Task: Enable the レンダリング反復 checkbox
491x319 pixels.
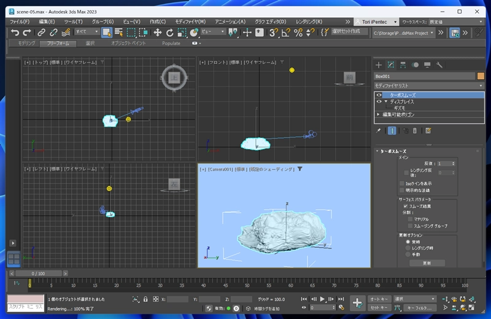Action: coord(406,172)
